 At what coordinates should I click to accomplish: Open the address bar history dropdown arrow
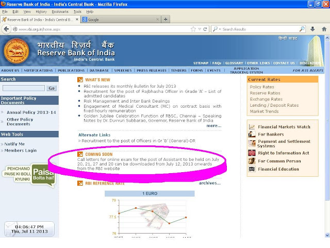pos(200,29)
